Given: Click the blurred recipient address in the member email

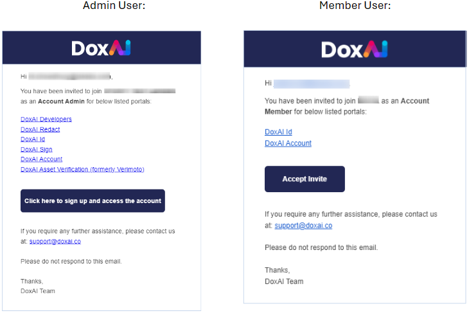Looking at the screenshot, I should point(312,84).
